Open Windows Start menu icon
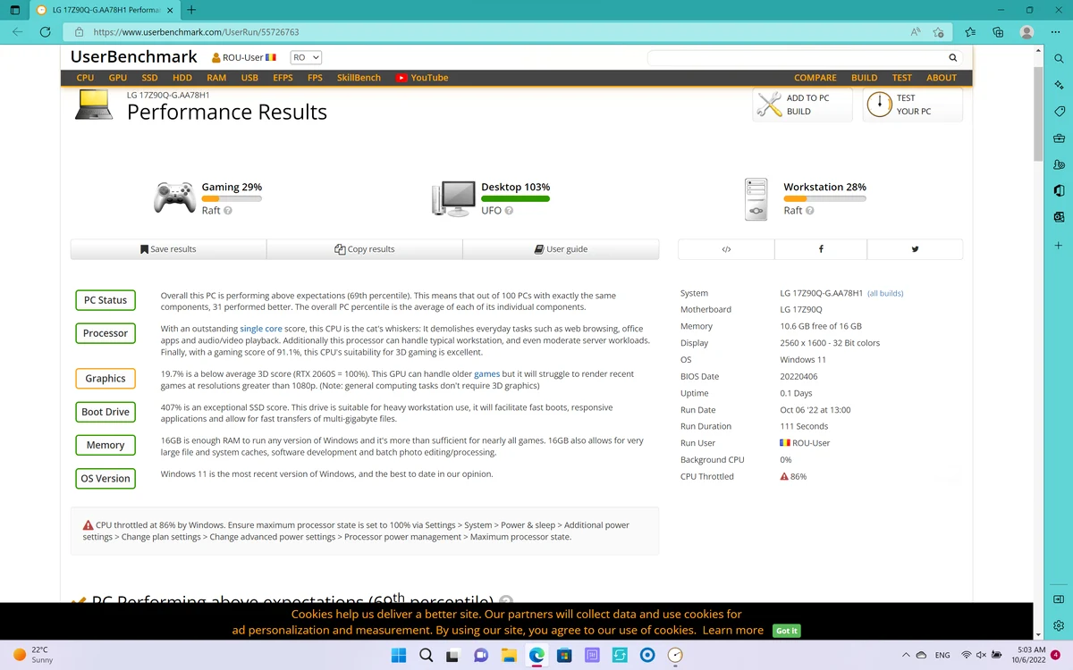Viewport: 1073px width, 670px height. point(399,655)
